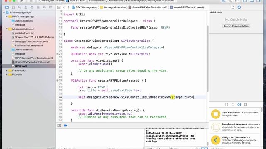Open the Find navigator magnifier
The width and height of the screenshot is (266, 149).
pos(20,7)
